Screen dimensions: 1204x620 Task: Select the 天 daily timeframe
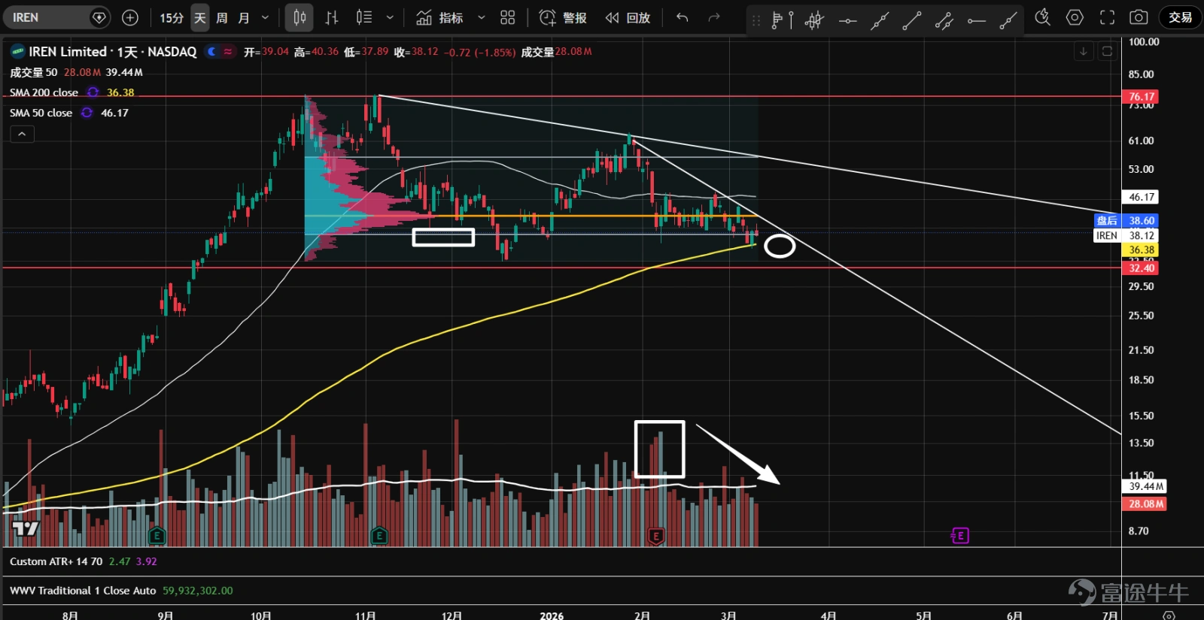click(200, 17)
